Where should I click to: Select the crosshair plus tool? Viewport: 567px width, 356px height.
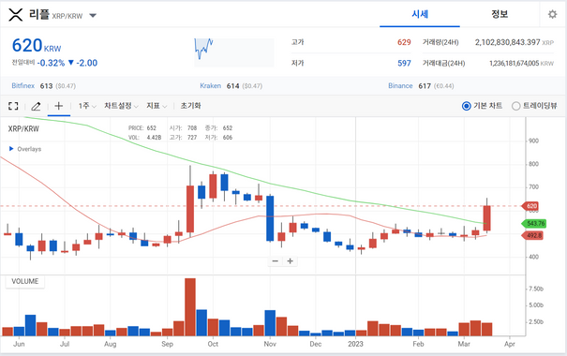coord(59,106)
